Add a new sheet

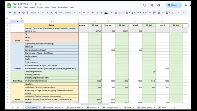[x=13, y=108]
